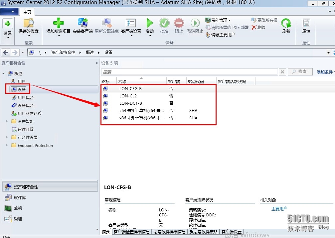Click the navigation Forward arrow

click(15, 52)
